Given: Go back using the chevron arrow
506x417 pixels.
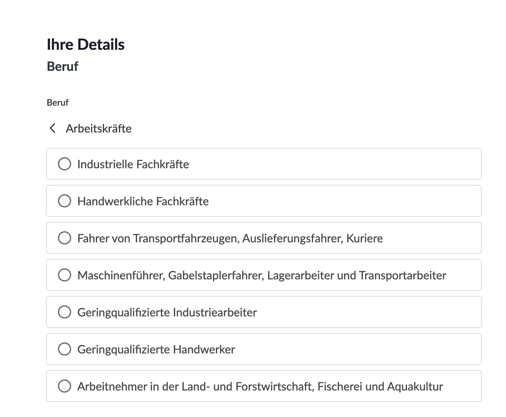Looking at the screenshot, I should (x=53, y=128).
